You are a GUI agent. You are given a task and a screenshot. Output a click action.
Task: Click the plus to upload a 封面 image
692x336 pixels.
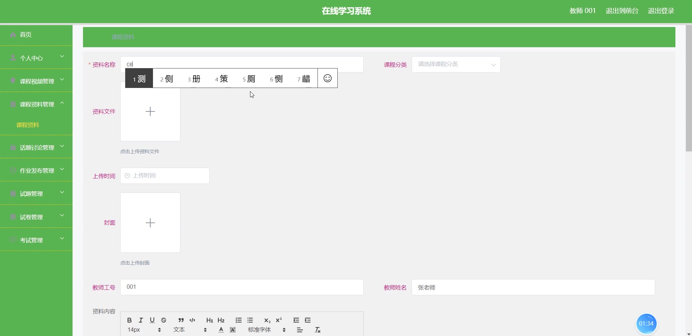click(x=150, y=223)
